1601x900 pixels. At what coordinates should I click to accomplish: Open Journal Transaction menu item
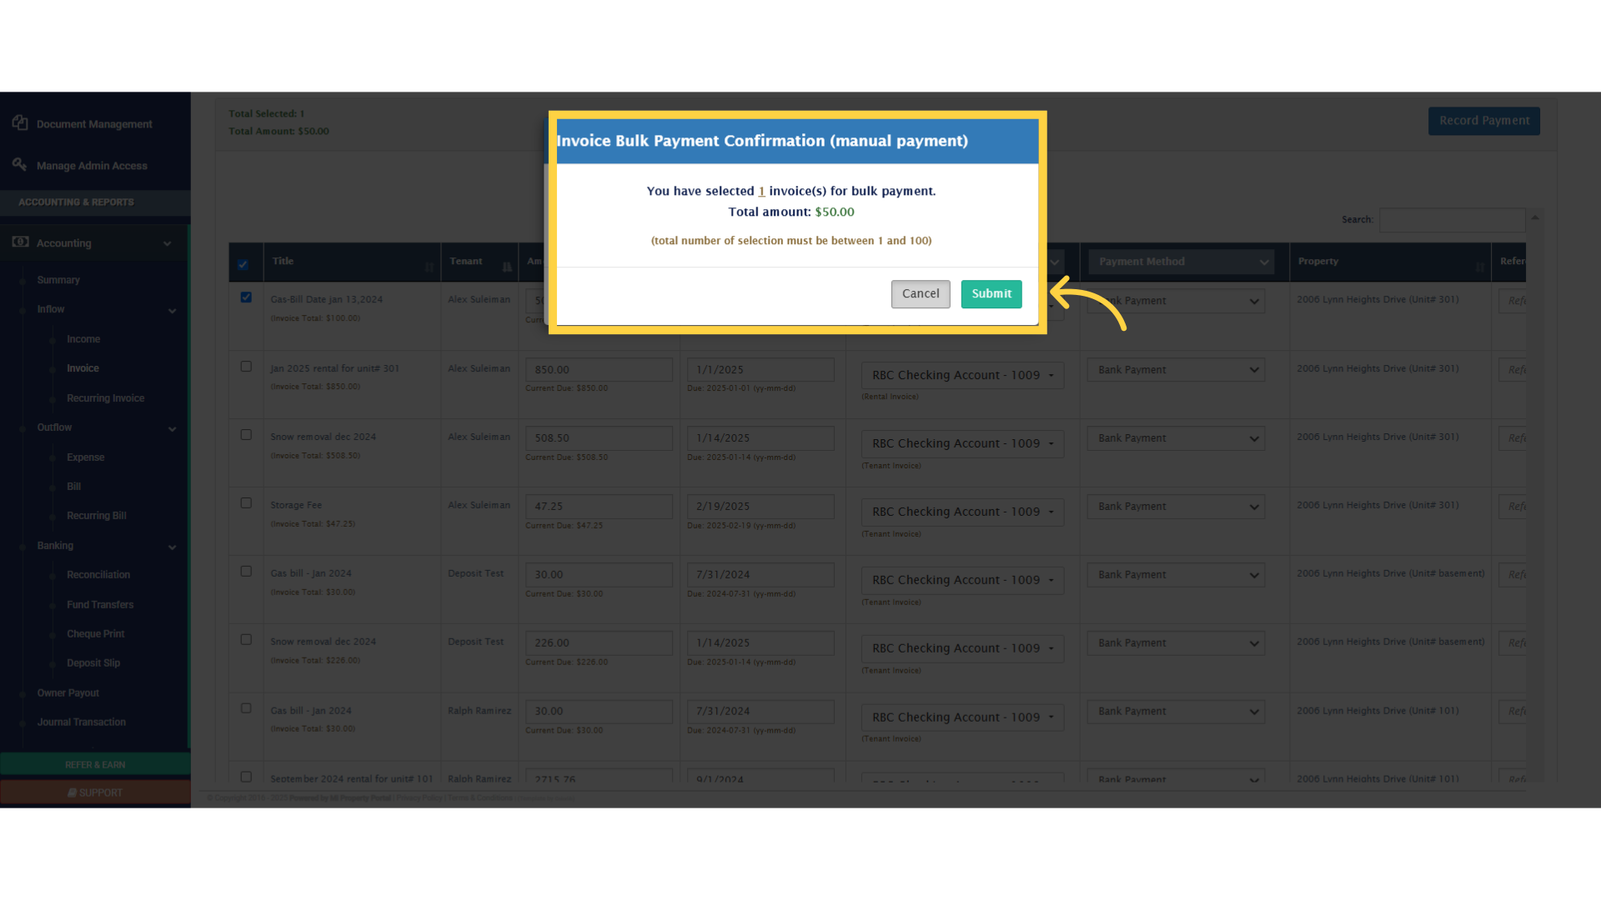click(x=81, y=722)
